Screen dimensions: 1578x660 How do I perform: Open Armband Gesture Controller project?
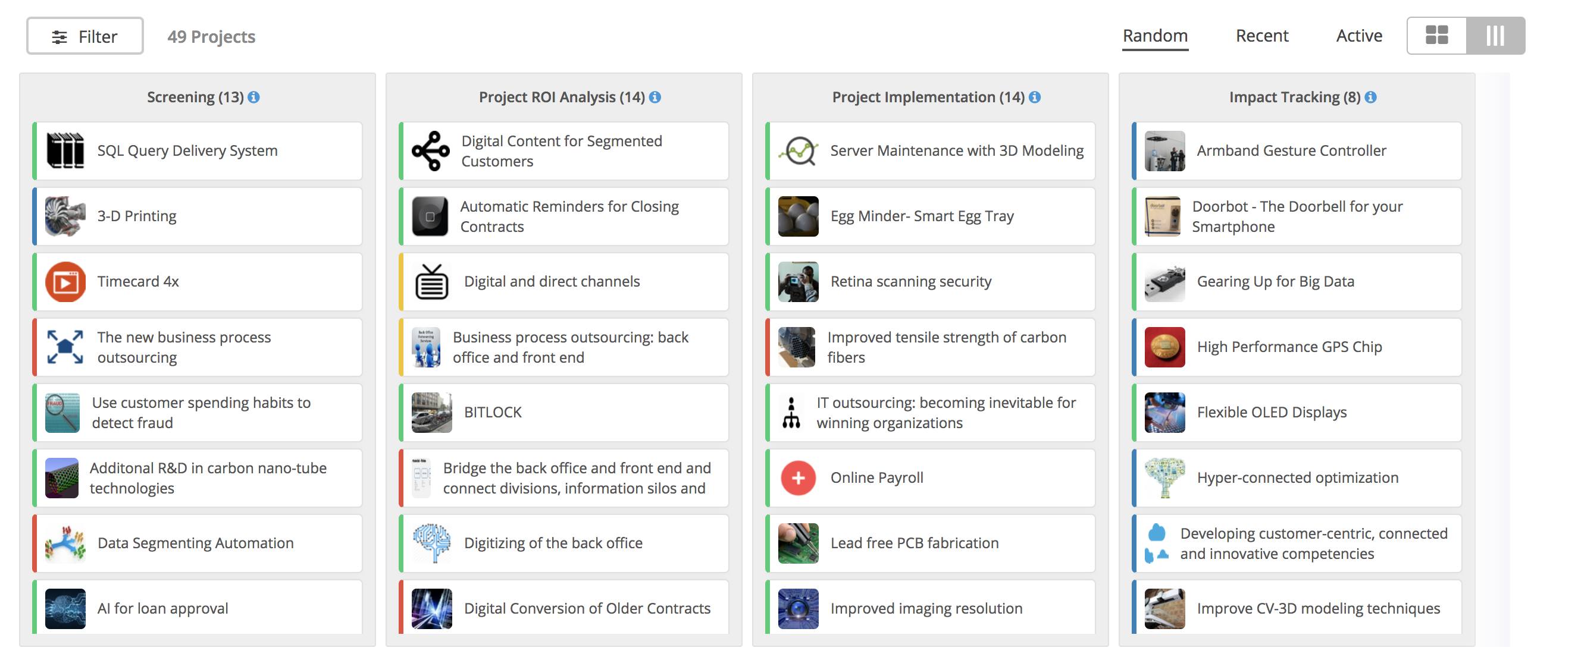pos(1296,151)
